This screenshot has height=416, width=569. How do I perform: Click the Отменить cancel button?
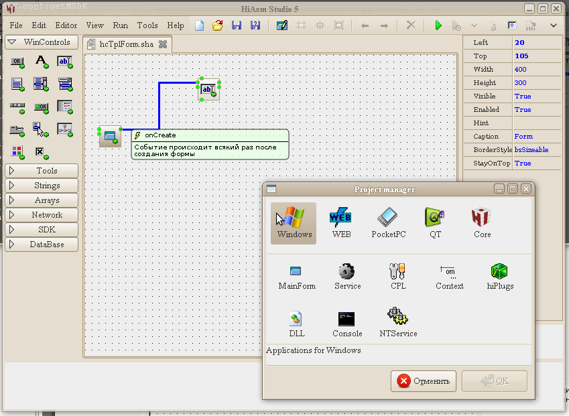(424, 381)
